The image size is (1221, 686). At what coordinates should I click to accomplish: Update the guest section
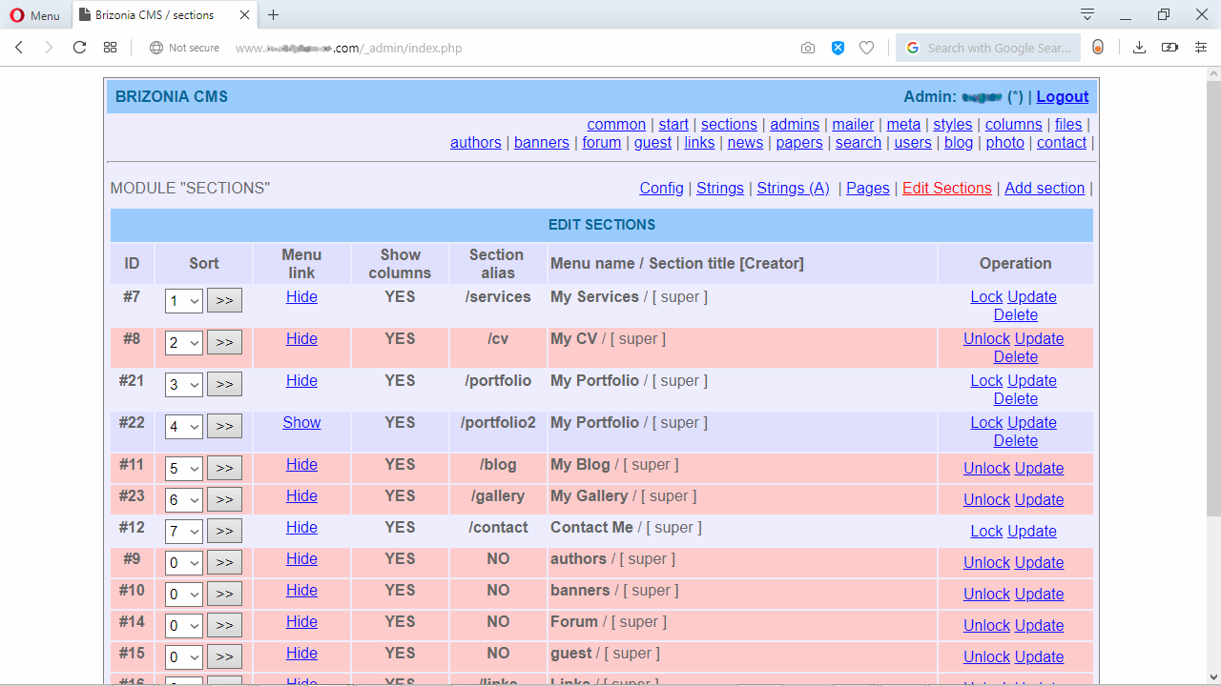(1039, 657)
